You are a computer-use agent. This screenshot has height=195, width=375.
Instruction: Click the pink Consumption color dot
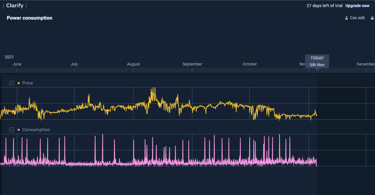point(18,130)
